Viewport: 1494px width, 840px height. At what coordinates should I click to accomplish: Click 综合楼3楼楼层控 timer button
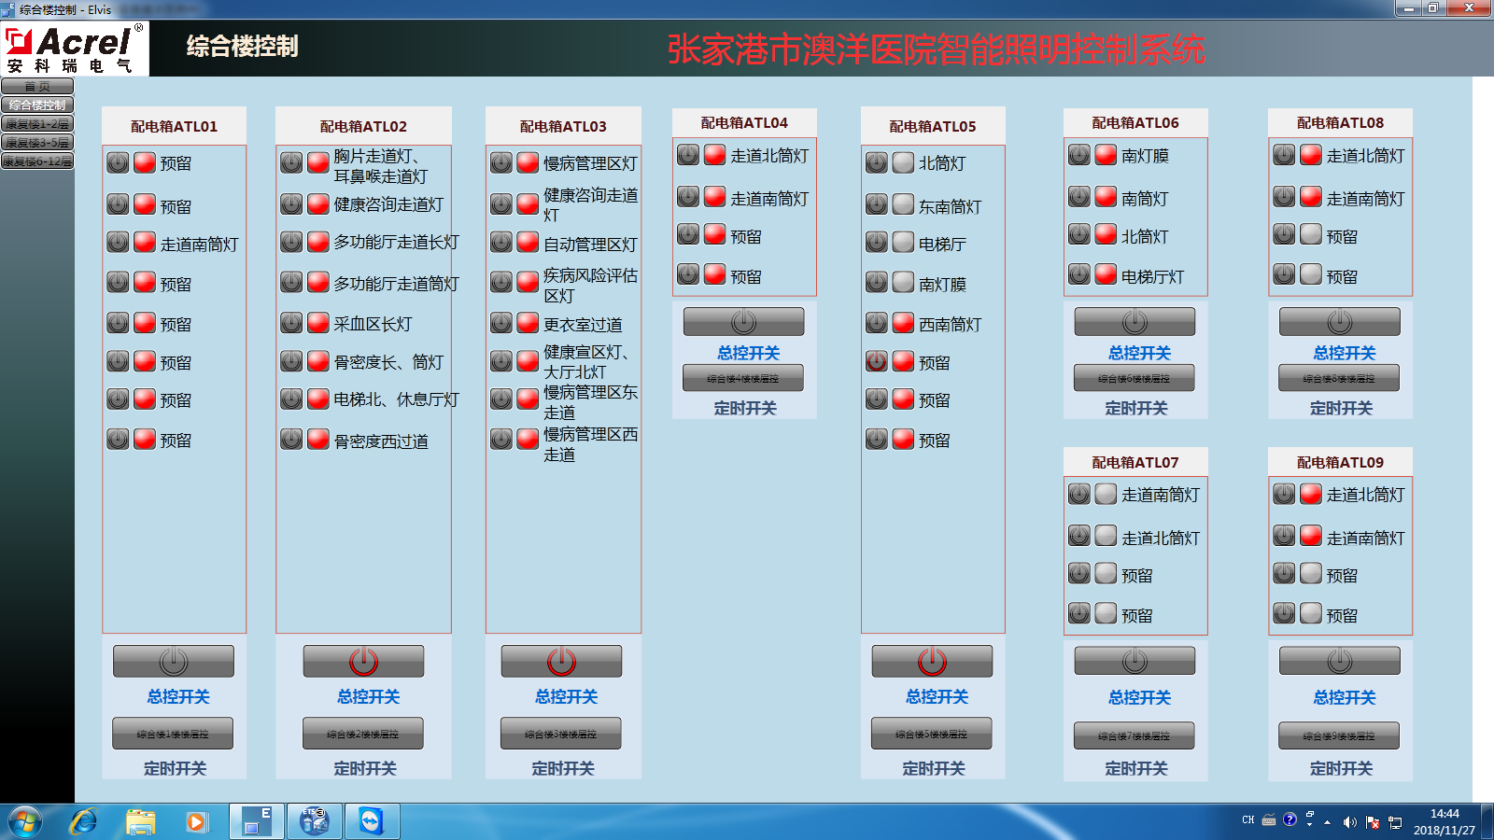pos(561,734)
